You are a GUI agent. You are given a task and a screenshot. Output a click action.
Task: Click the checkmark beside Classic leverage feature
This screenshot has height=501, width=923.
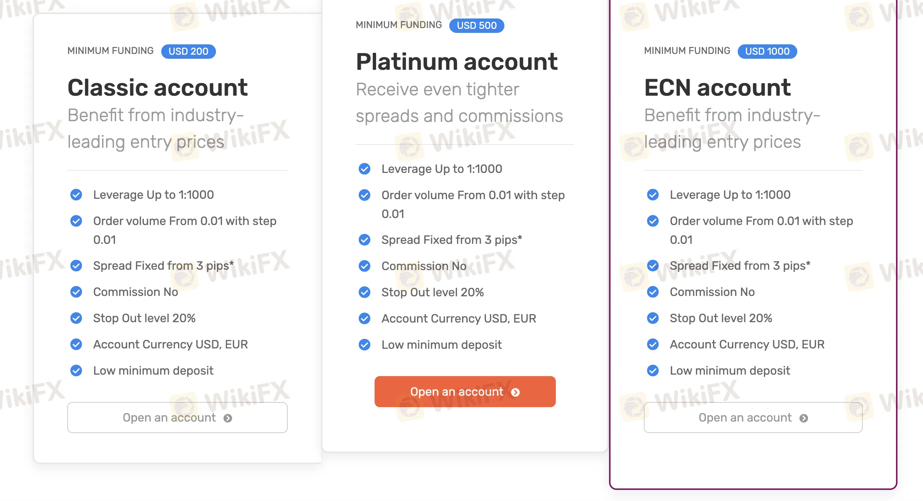[x=76, y=195]
